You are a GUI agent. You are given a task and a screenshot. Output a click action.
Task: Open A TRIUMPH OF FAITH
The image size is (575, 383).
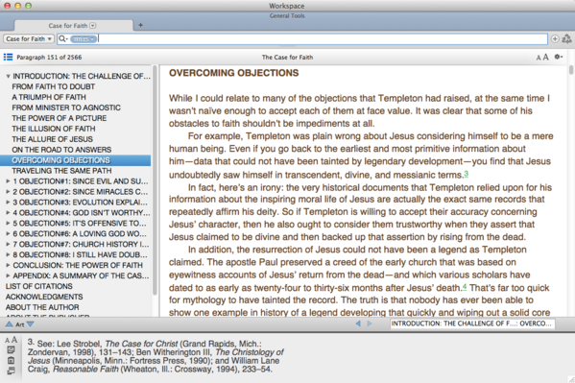pos(49,97)
